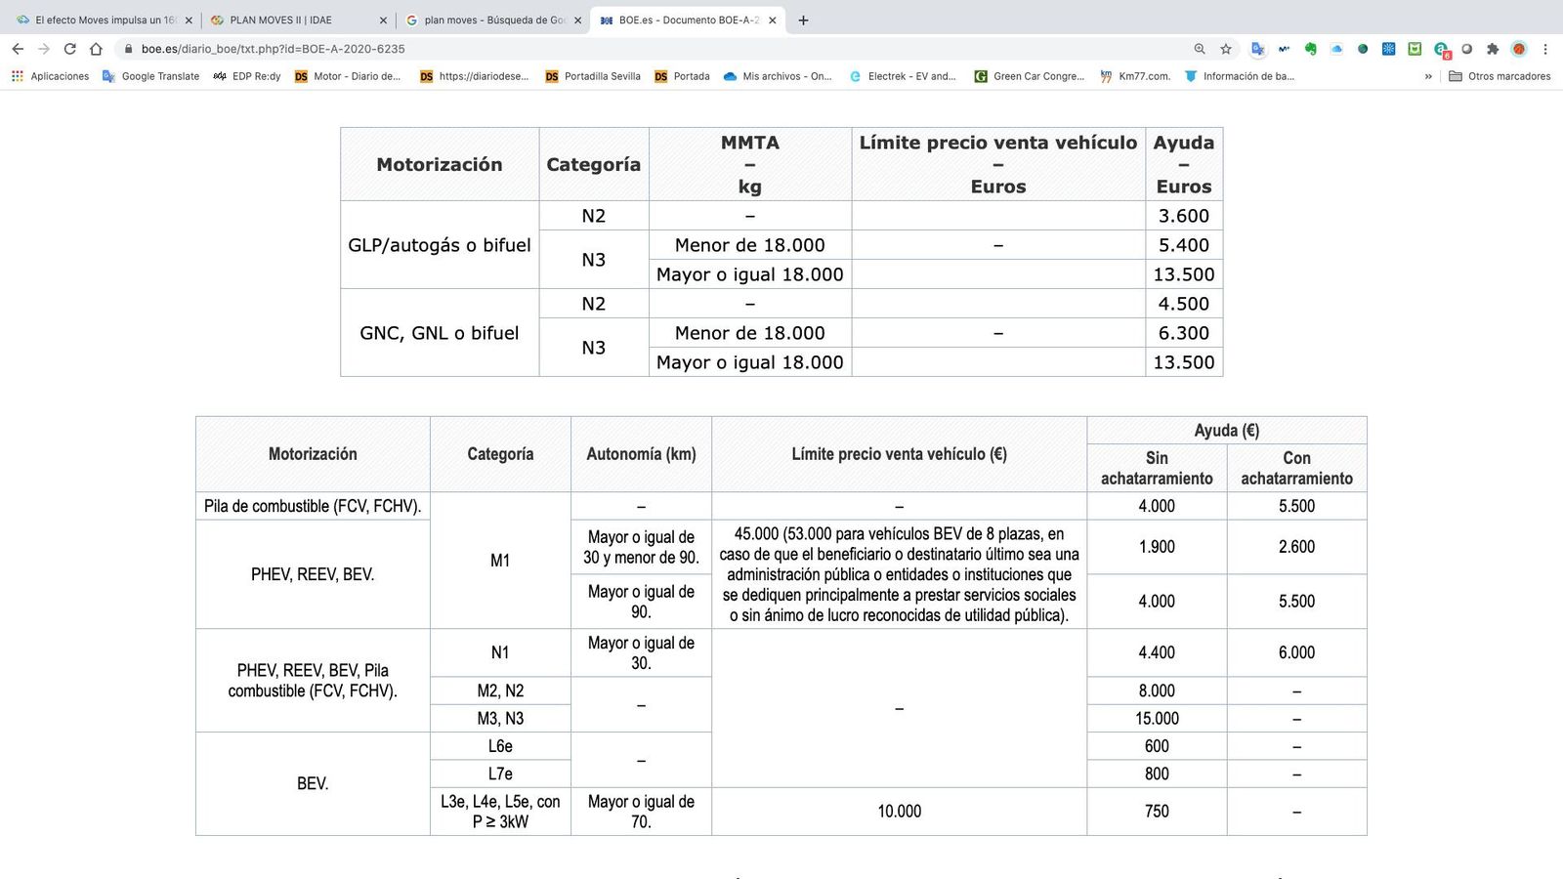
Task: Click the back navigation arrow
Action: pos(18,48)
